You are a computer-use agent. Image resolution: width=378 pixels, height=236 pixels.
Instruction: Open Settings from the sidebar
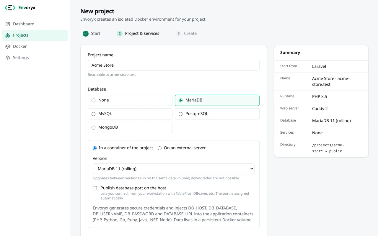pos(35,58)
